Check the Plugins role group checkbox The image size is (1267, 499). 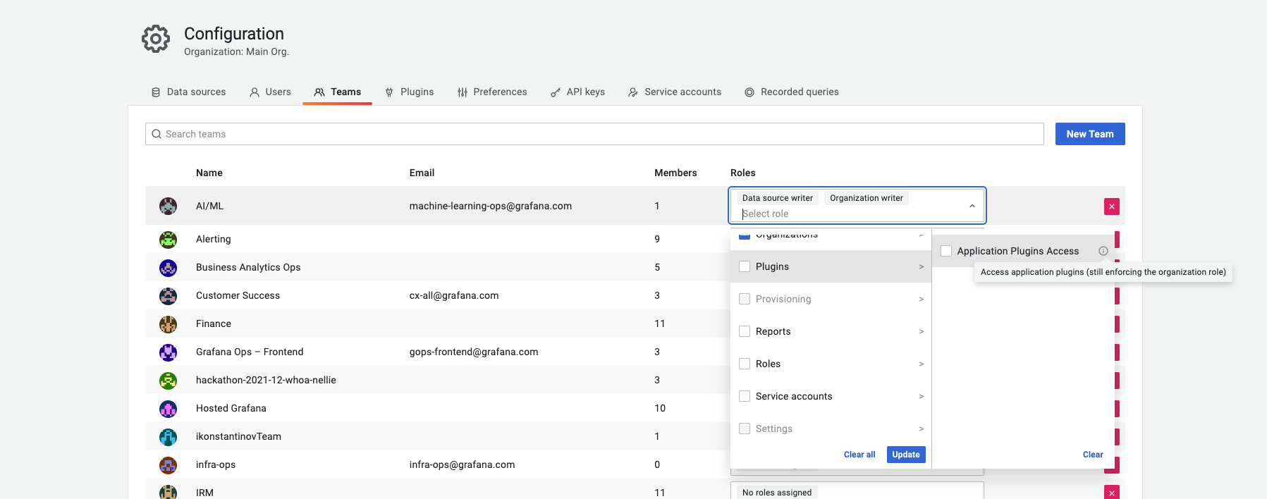pos(745,266)
